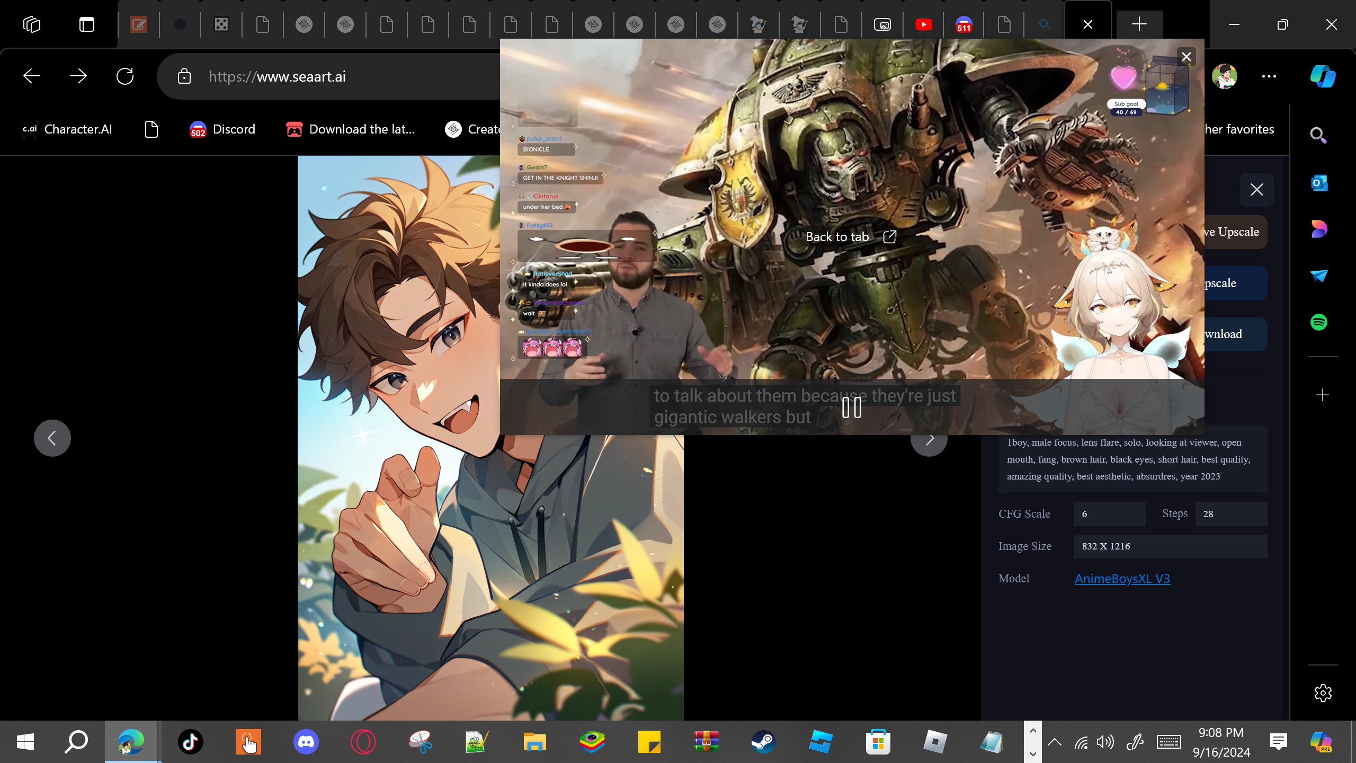Switch to the Discord tab with 511 badge
The width and height of the screenshot is (1356, 763).
pyautogui.click(x=964, y=24)
